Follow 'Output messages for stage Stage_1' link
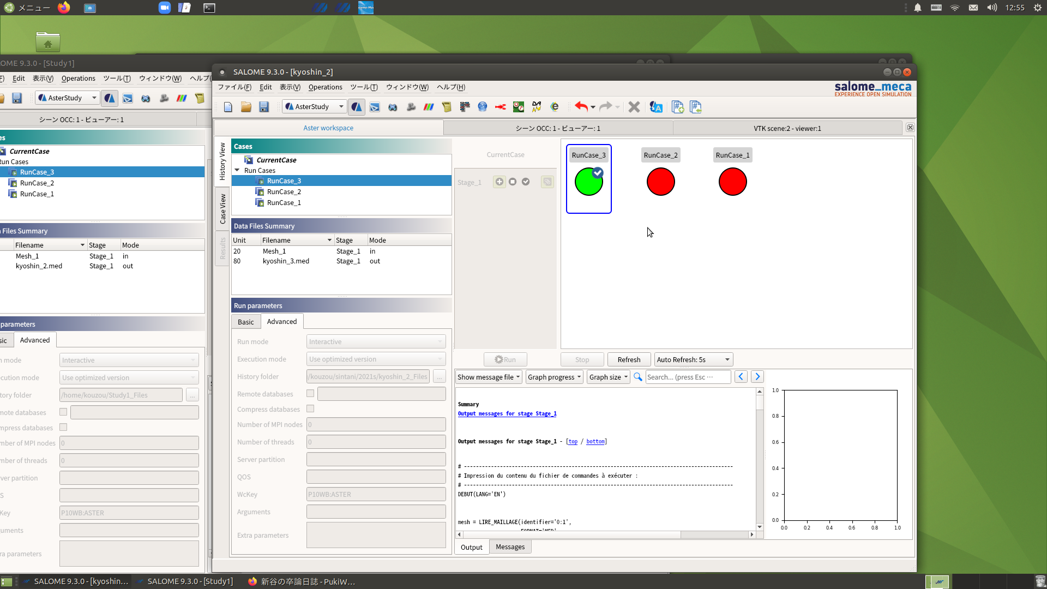Viewport: 1047px width, 589px height. pos(507,414)
